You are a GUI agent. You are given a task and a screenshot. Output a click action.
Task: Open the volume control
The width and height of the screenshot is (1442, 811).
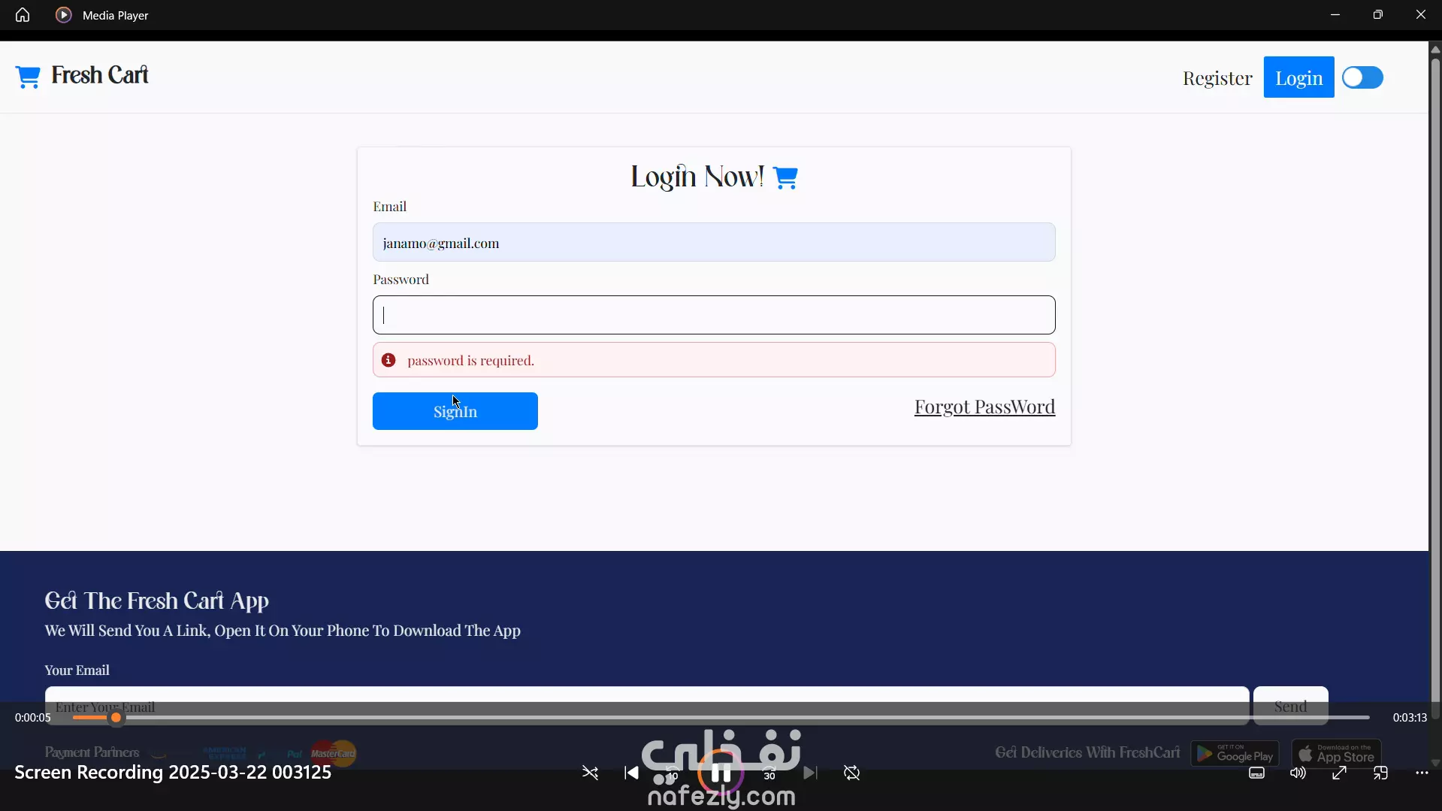point(1298,773)
